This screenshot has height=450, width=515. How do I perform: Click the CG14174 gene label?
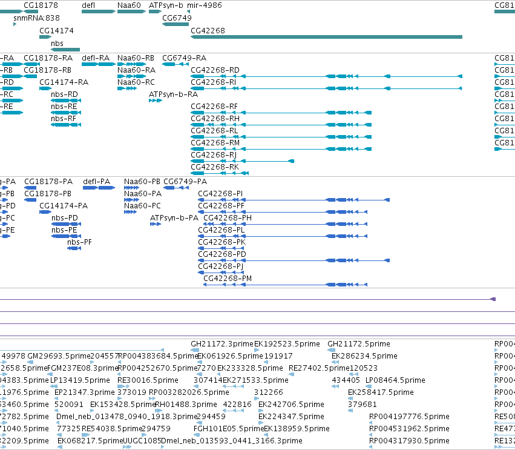tap(56, 30)
